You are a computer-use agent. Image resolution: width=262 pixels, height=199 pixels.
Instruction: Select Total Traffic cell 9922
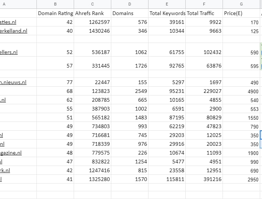click(204, 22)
